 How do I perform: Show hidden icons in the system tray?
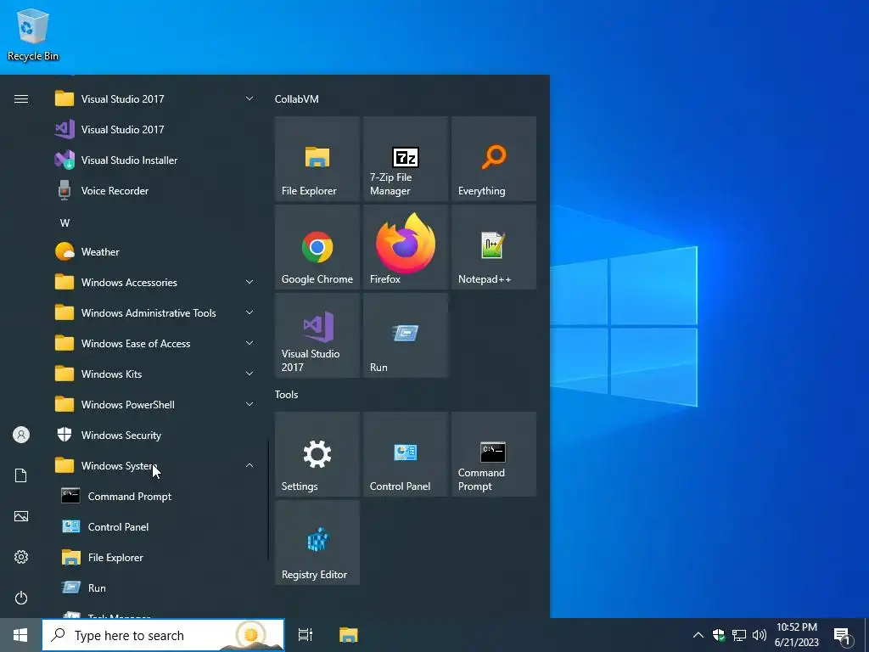tap(698, 635)
